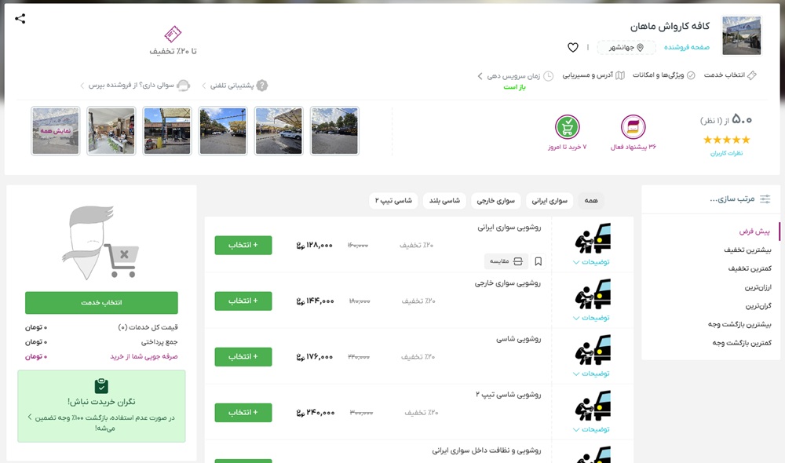Click the active offers badge icon
This screenshot has height=463, width=785.
633,126
